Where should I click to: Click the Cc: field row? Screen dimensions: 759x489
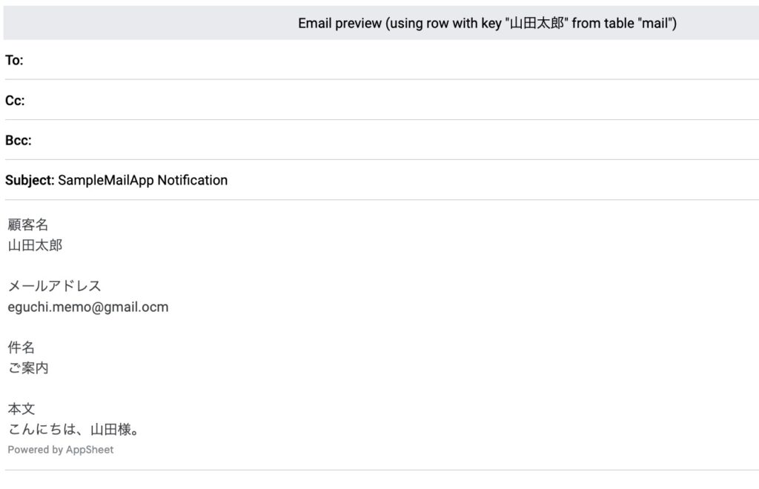click(x=382, y=100)
